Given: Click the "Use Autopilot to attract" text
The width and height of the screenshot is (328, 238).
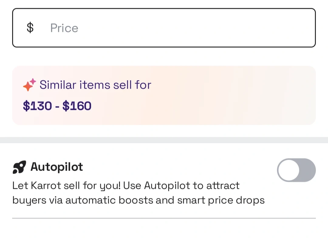Looking at the screenshot, I should [x=192, y=185].
